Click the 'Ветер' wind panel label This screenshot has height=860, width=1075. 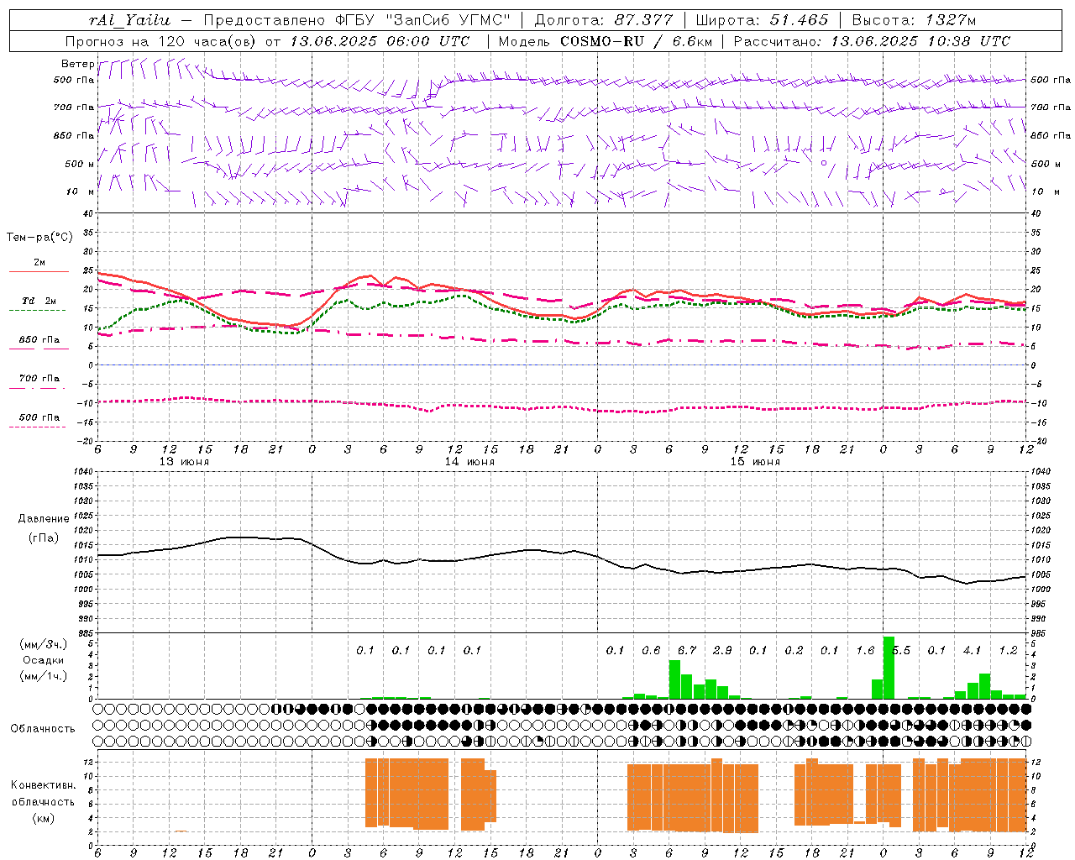click(77, 64)
